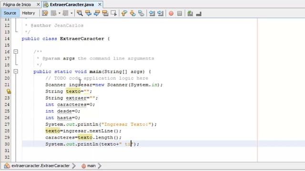Click on main in method signature

point(95,72)
